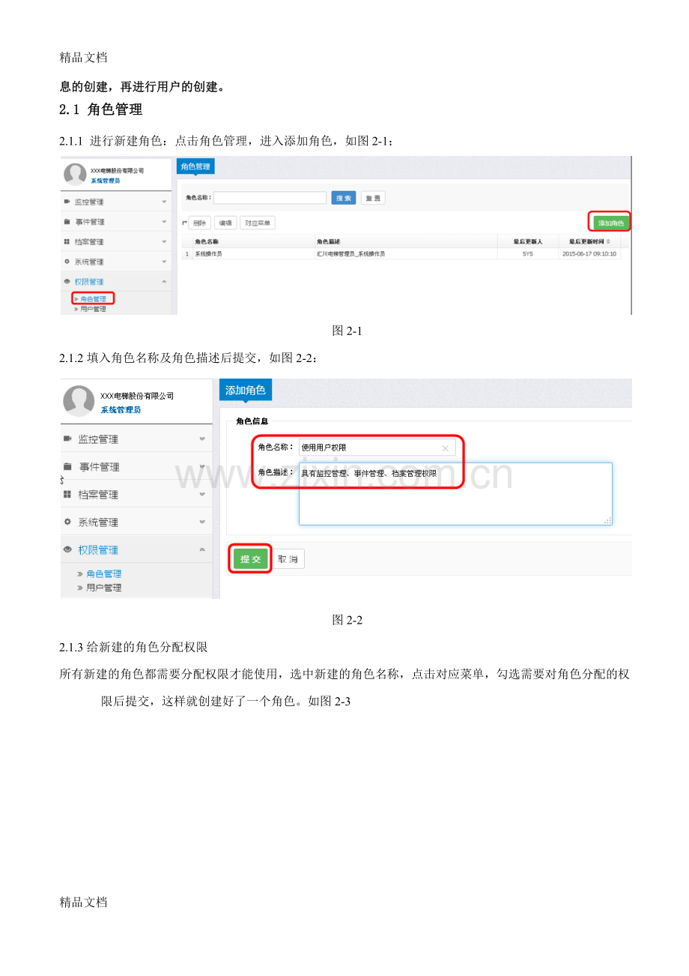Click the green 添加角色 button

[x=610, y=223]
